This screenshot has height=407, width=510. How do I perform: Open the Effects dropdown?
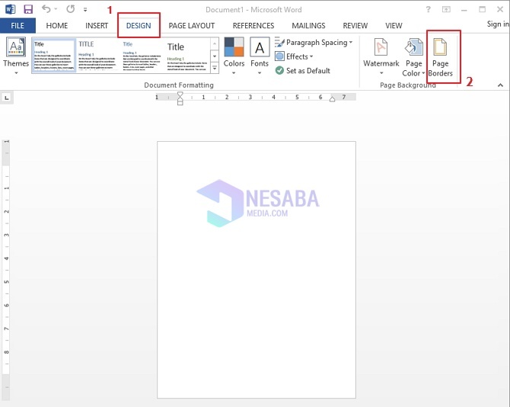click(294, 56)
